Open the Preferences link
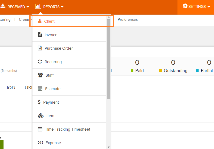The height and width of the screenshot is (149, 214). pos(128,19)
